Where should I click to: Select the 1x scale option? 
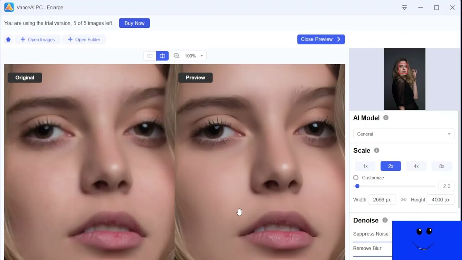click(365, 166)
